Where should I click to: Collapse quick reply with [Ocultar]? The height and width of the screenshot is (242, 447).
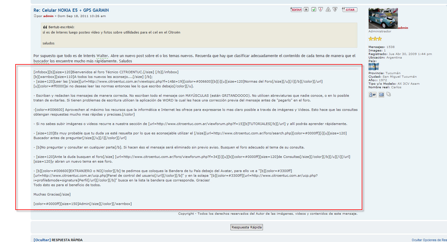pos(42,240)
